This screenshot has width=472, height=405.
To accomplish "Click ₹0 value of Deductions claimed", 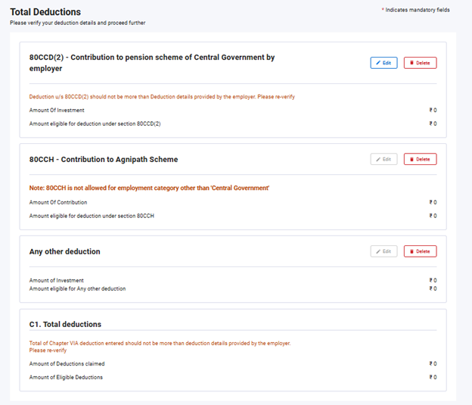I will pos(433,363).
